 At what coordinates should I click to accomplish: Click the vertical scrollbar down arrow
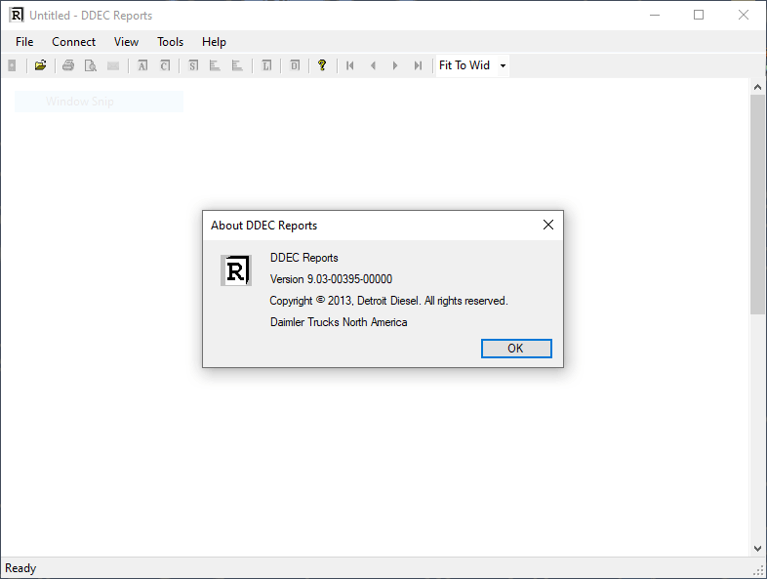tap(757, 548)
